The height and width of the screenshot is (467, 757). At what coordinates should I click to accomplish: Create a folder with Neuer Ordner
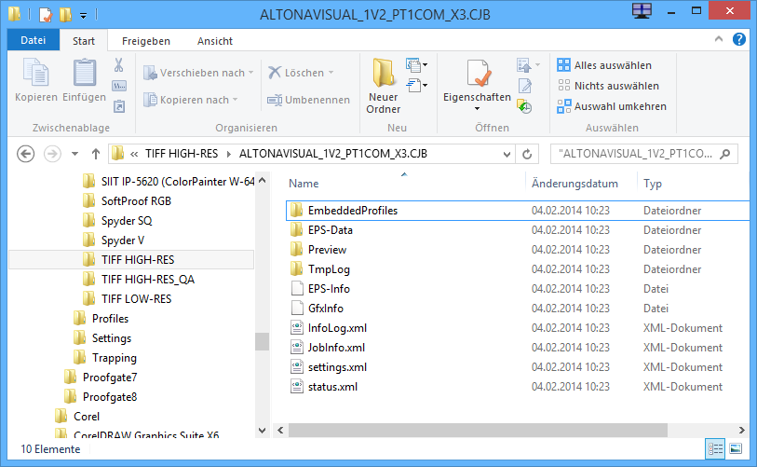(x=383, y=85)
